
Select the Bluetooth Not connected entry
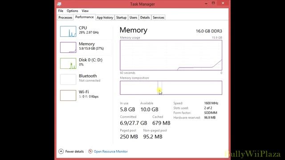pos(85,79)
